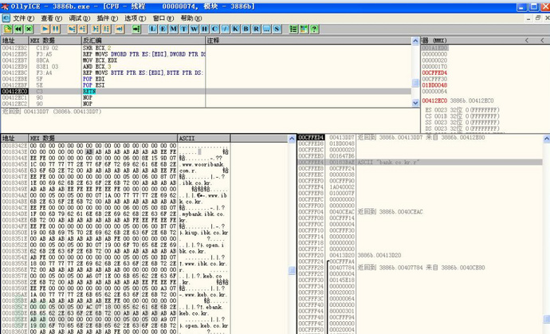Open the Memory map (M button)
Viewport: 550px width, 334px height.
coord(174,29)
